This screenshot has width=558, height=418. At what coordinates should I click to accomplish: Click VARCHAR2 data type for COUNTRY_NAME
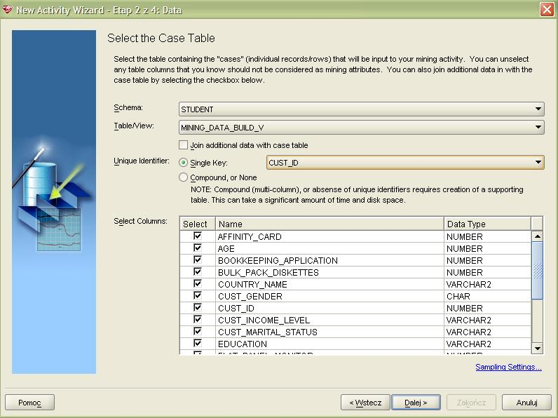pyautogui.click(x=487, y=284)
